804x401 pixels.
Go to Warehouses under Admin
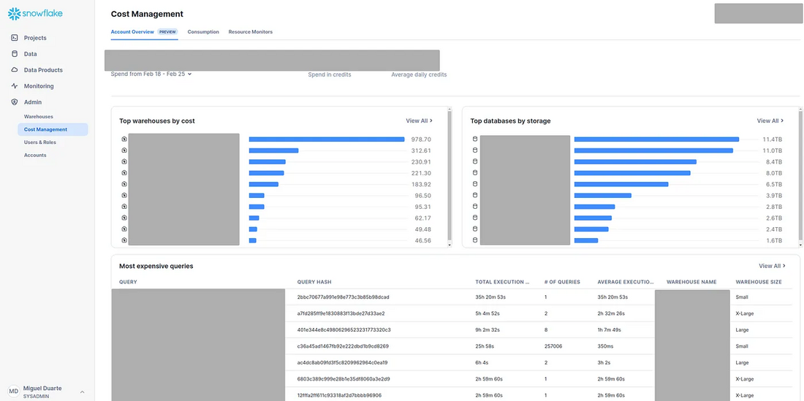pyautogui.click(x=39, y=117)
